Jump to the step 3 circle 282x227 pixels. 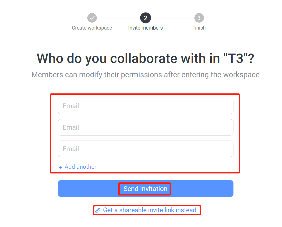pos(199,18)
